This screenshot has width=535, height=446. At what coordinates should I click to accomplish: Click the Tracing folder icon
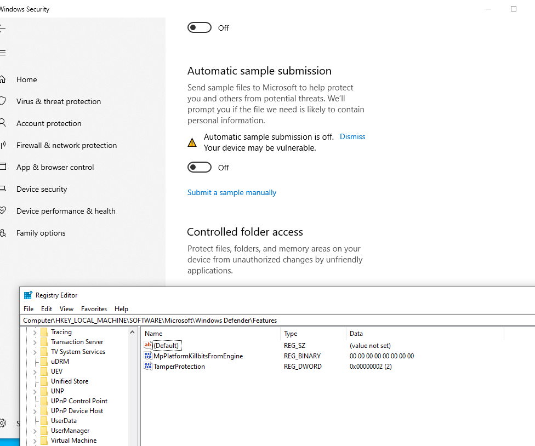pos(44,332)
